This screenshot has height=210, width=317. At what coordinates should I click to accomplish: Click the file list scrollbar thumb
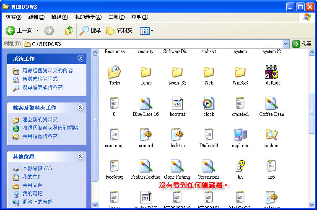[312, 113]
